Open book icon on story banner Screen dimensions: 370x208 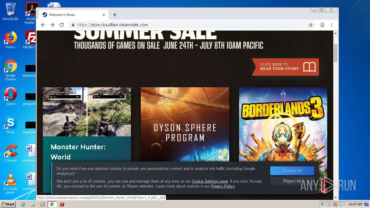click(x=309, y=67)
